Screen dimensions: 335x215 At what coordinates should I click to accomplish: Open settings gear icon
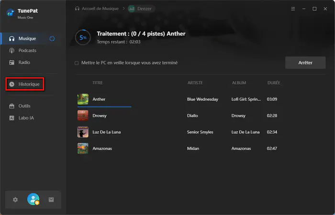click(x=15, y=200)
